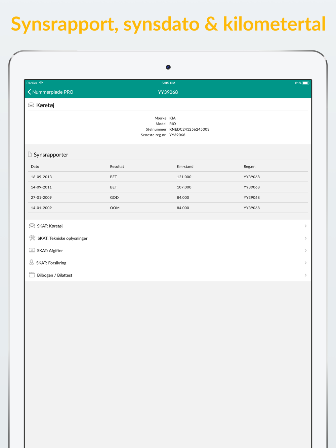Click the 121.000 km-stand value
The width and height of the screenshot is (336, 448).
tap(184, 177)
